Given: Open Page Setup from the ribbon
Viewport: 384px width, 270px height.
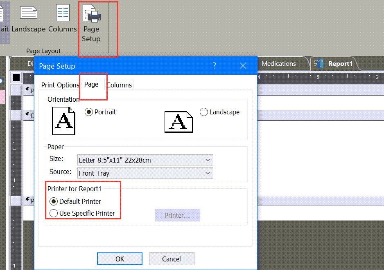Looking at the screenshot, I should point(91,23).
